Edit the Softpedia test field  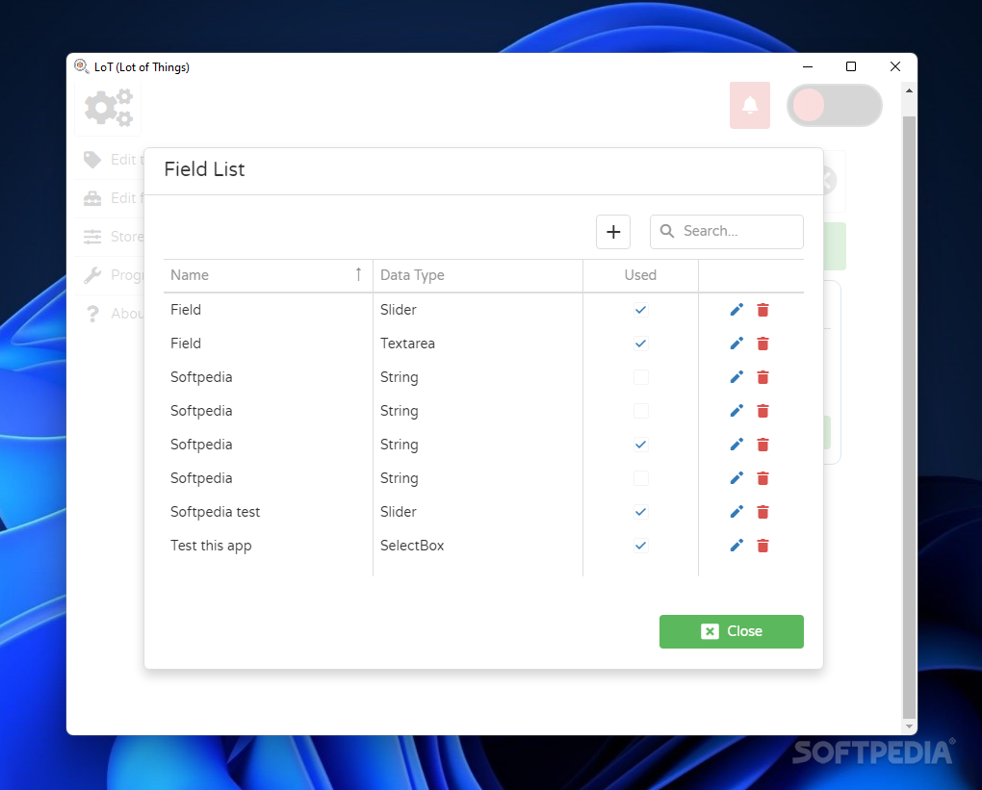[736, 512]
